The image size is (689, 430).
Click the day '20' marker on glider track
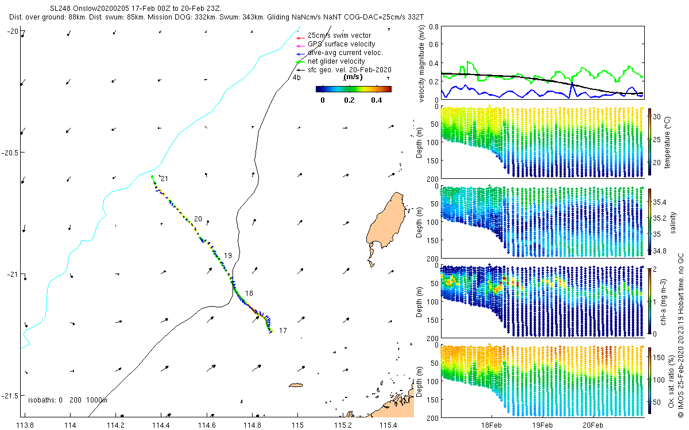click(198, 219)
